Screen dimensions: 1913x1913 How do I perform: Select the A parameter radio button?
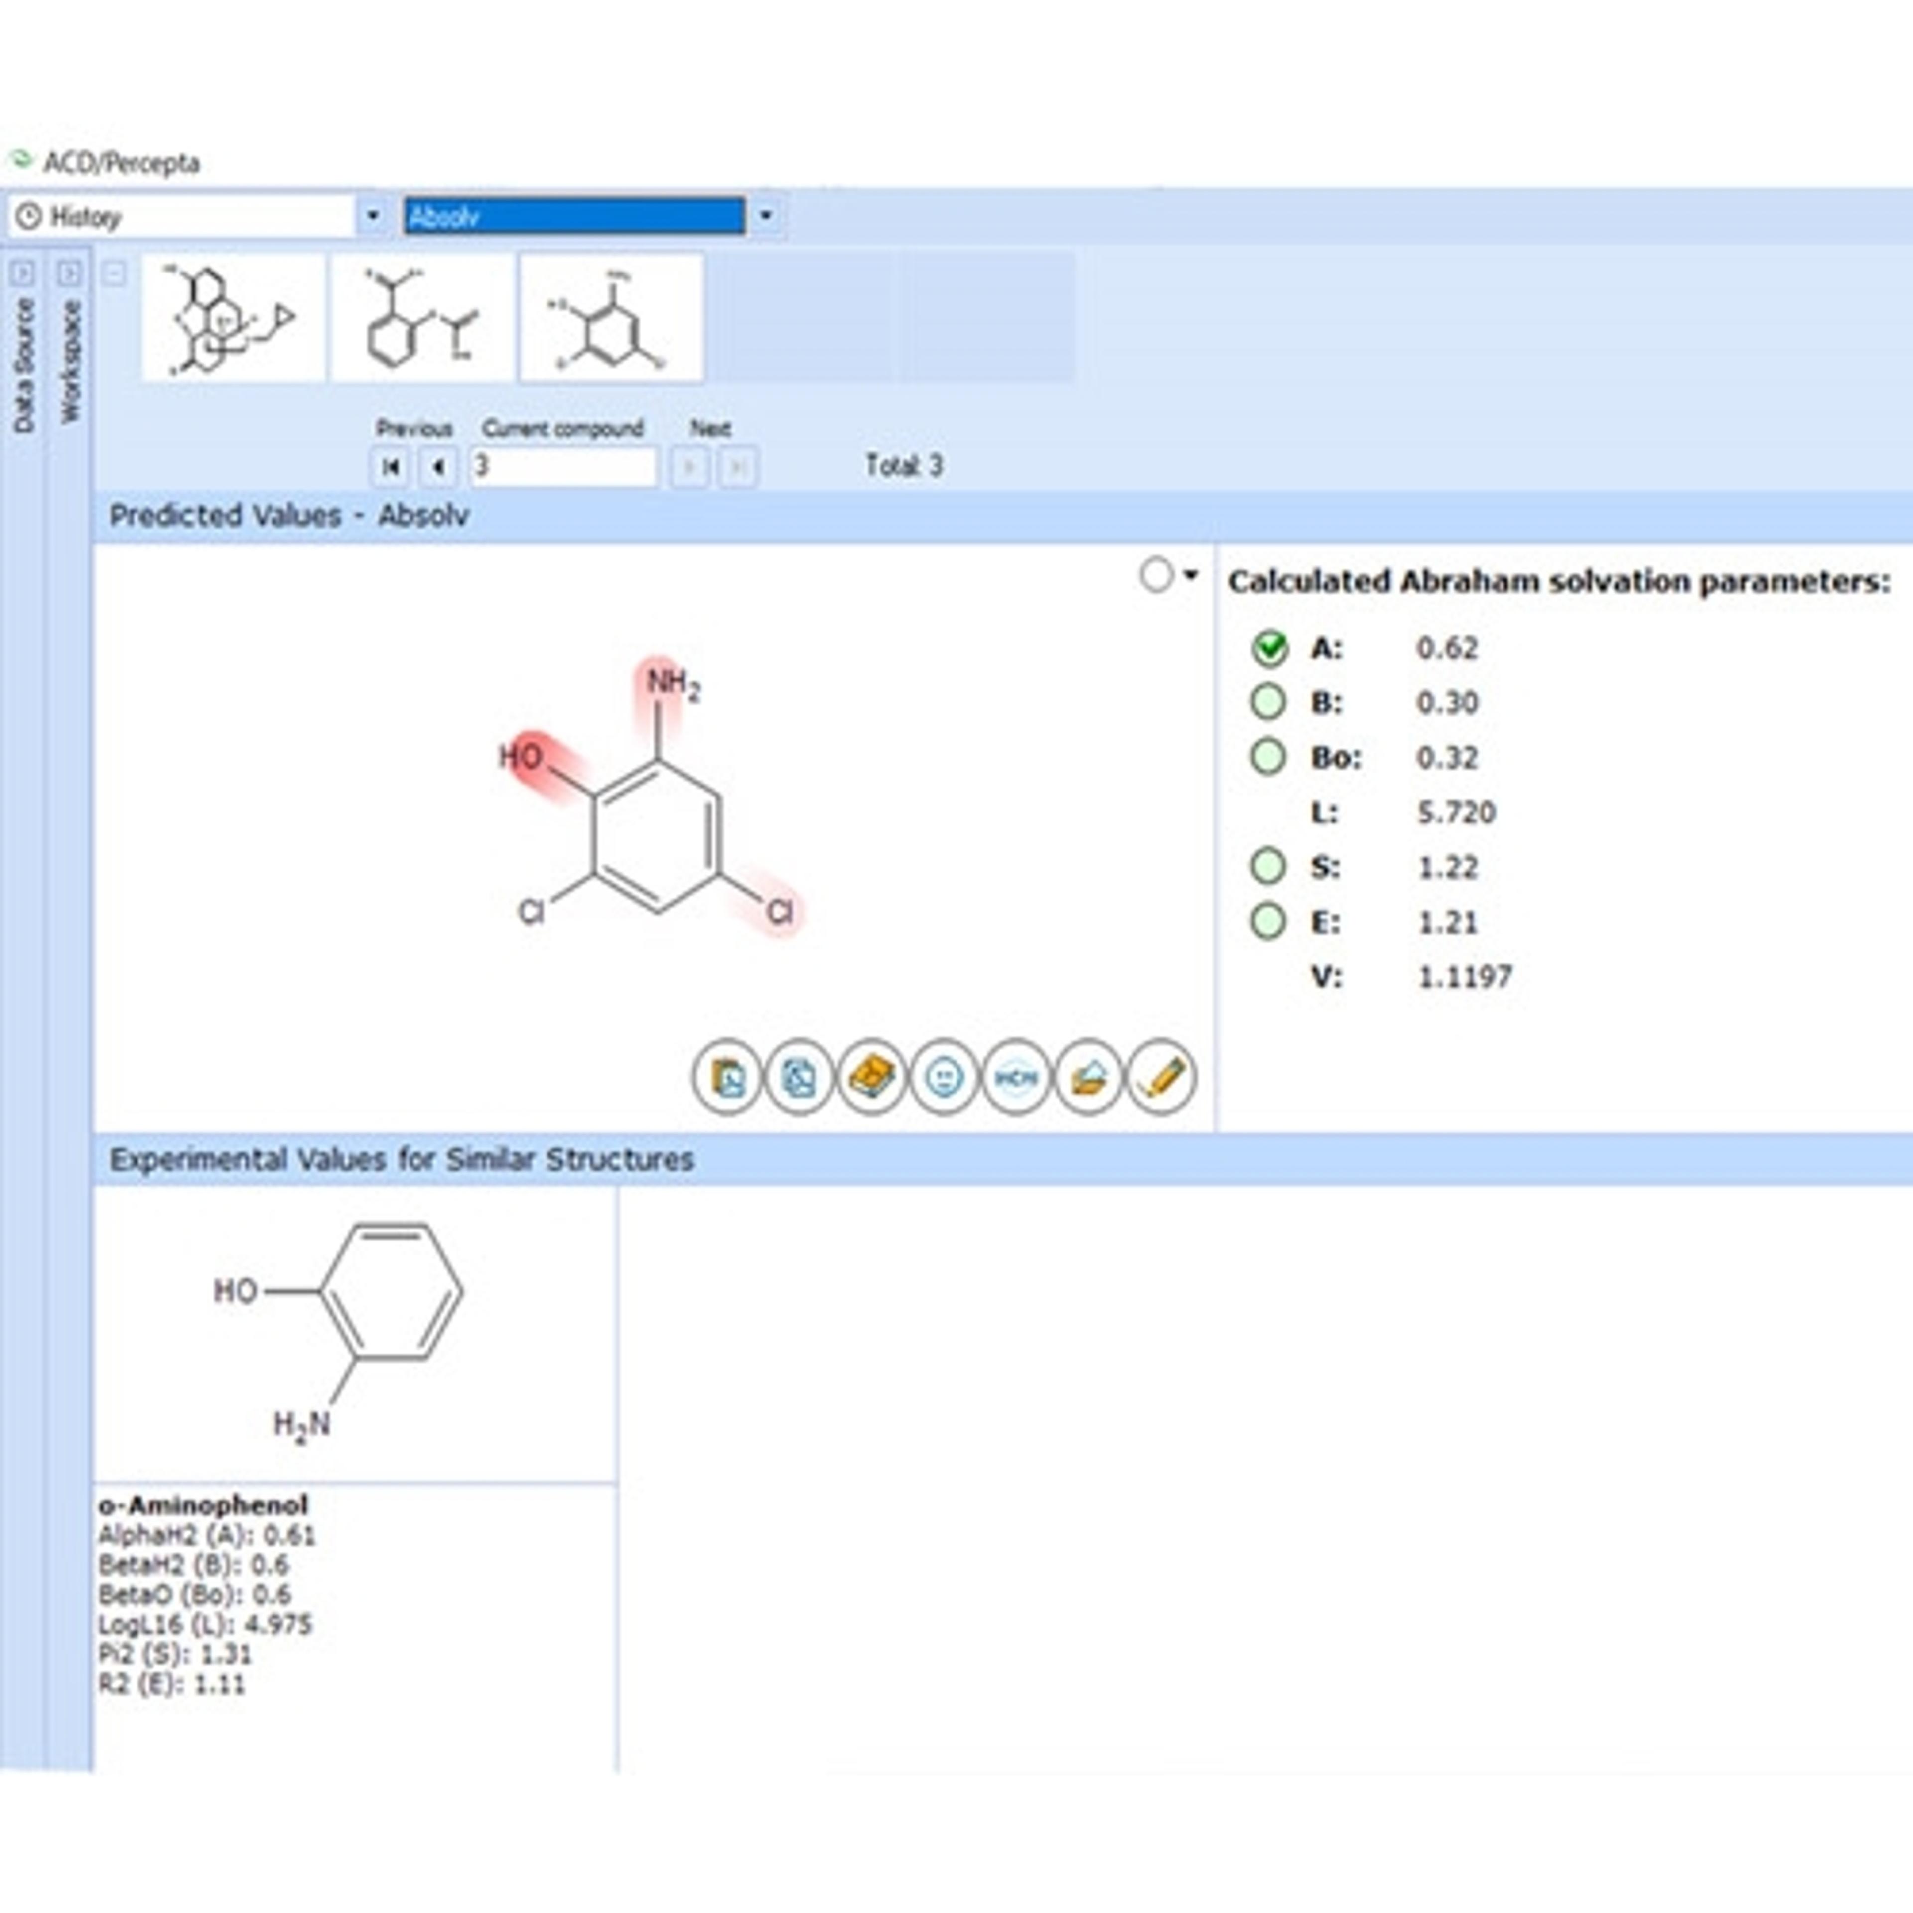[1268, 649]
